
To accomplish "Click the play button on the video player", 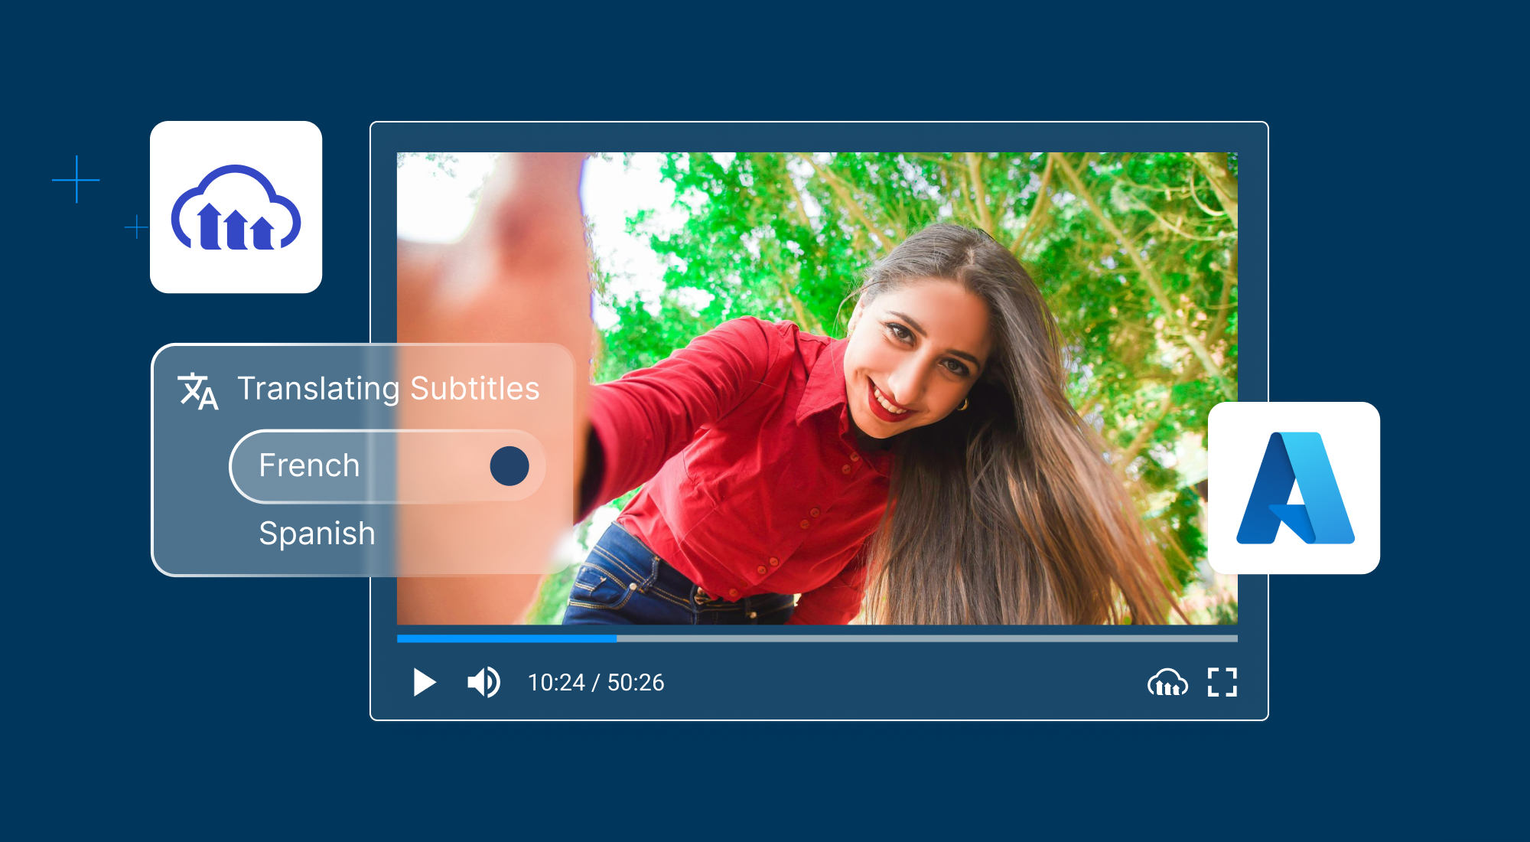I will (425, 682).
